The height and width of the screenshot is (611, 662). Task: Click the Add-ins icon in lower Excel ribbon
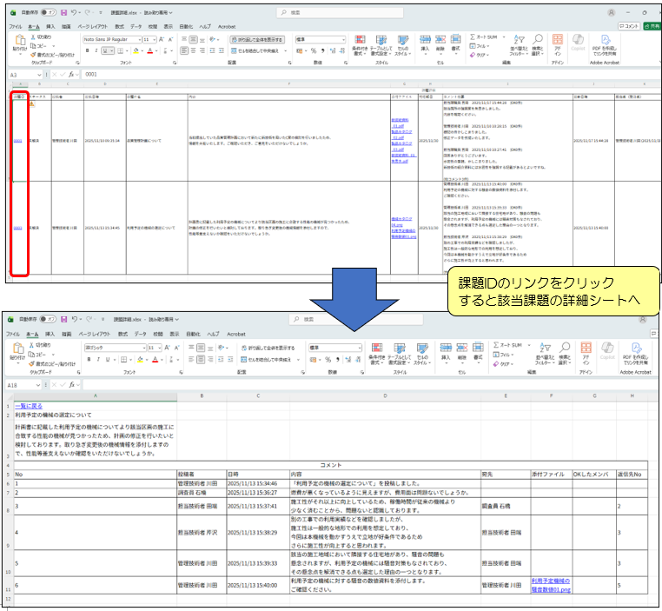(x=586, y=350)
